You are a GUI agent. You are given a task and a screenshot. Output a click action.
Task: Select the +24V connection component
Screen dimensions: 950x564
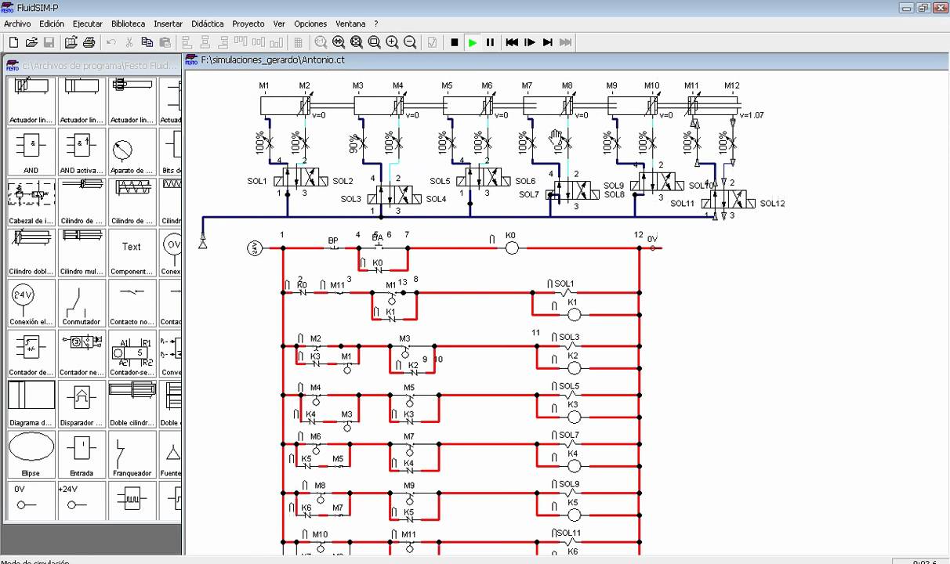[82, 500]
